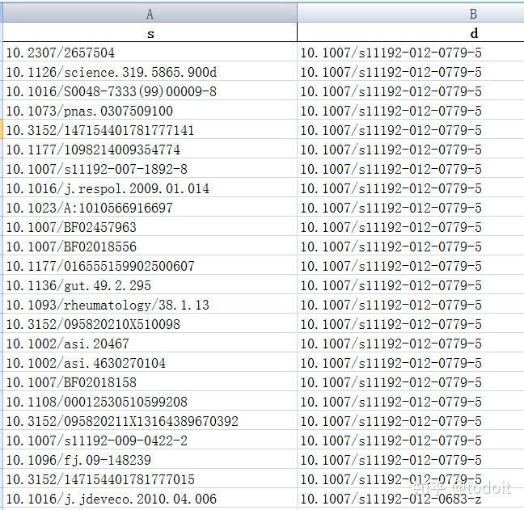Viewport: 524px width, 510px height.
Task: Click column B cell beside 10.1108/00012530510599208
Action: (411, 400)
